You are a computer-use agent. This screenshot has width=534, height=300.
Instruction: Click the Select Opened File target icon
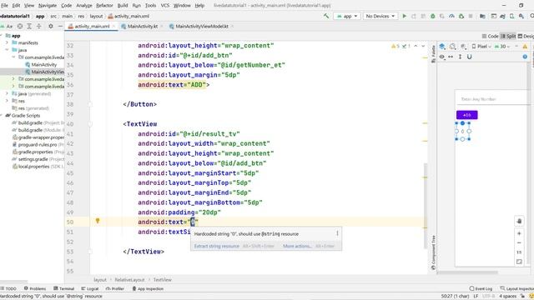[20, 26]
